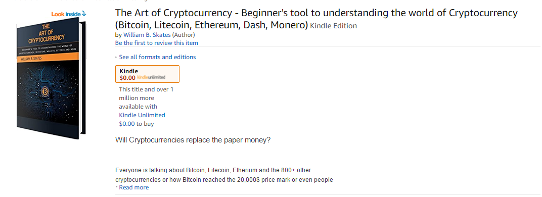
Task: Click the book title heading text
Action: coord(317,19)
